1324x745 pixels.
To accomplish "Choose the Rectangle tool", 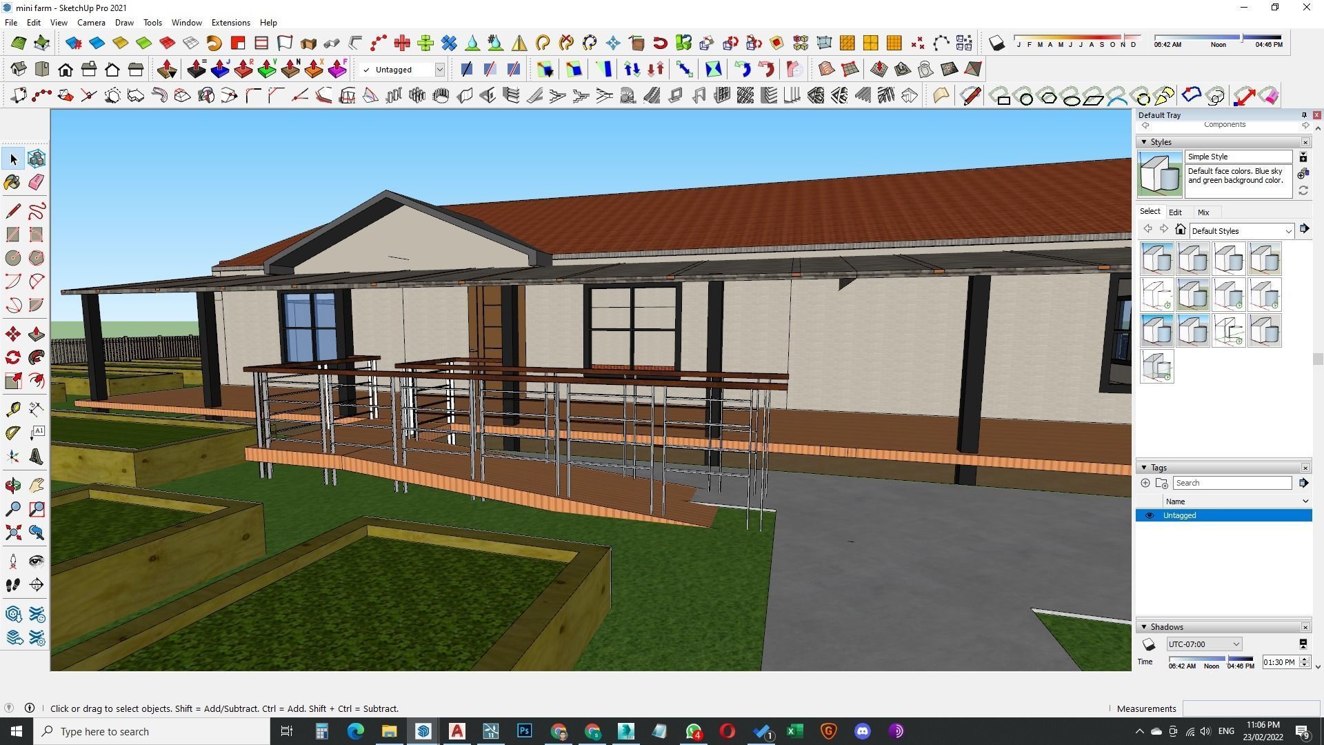I will pyautogui.click(x=12, y=235).
